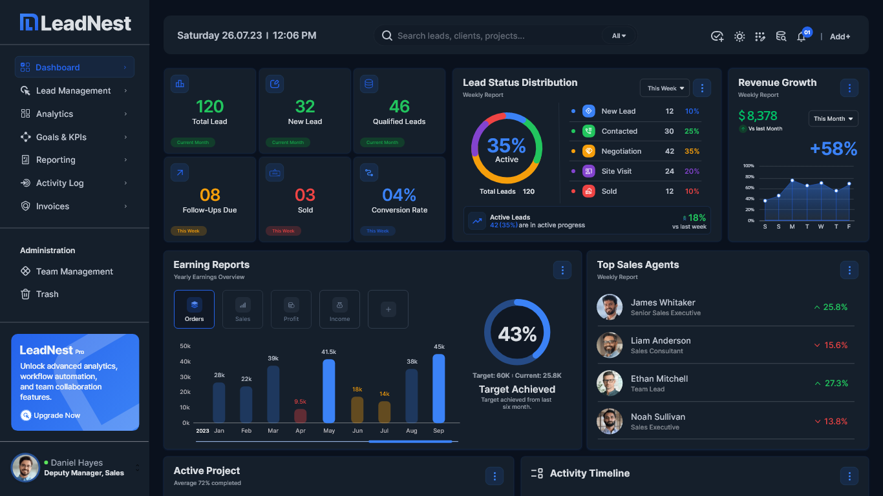
Task: Click into the search leads input field
Action: (496, 36)
